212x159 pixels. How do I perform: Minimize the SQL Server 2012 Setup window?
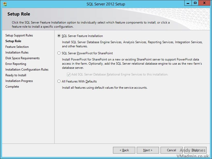pyautogui.click(x=188, y=3)
